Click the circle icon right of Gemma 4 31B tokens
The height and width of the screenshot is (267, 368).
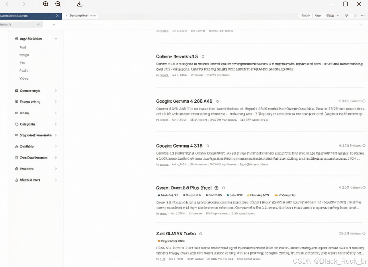pyautogui.click(x=364, y=146)
